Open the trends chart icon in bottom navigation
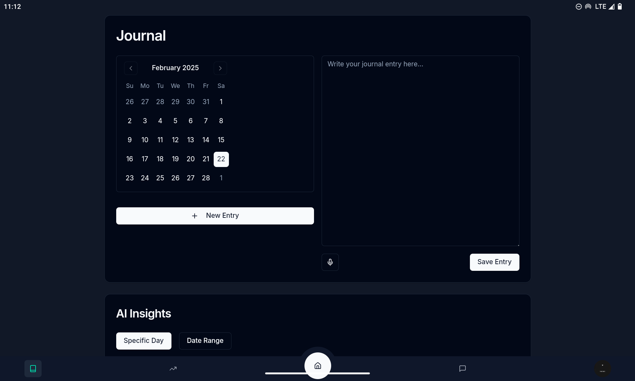 [173, 368]
